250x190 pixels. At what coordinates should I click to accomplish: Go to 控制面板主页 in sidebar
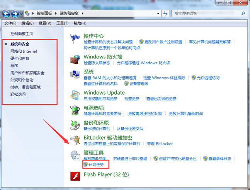click(22, 33)
